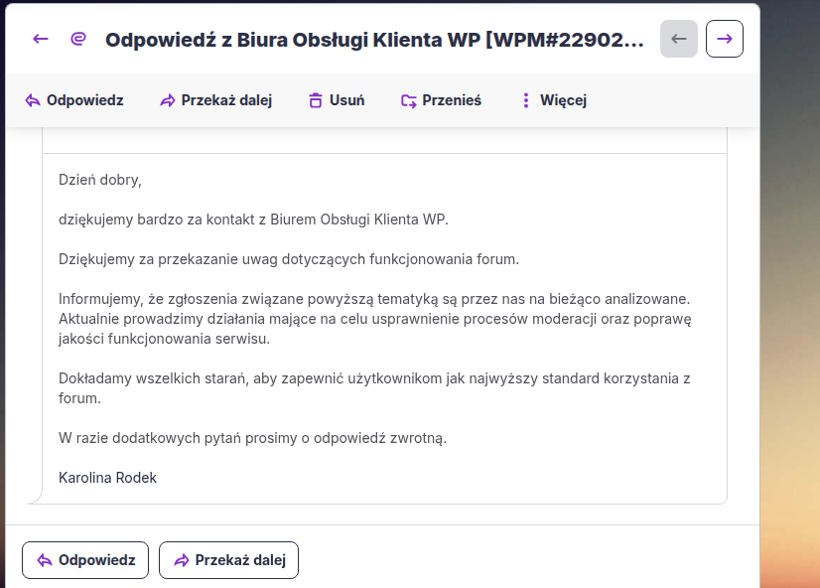Click the folder-move icon for Przenieś

408,100
